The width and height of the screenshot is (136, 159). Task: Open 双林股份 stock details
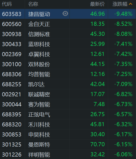39,64
